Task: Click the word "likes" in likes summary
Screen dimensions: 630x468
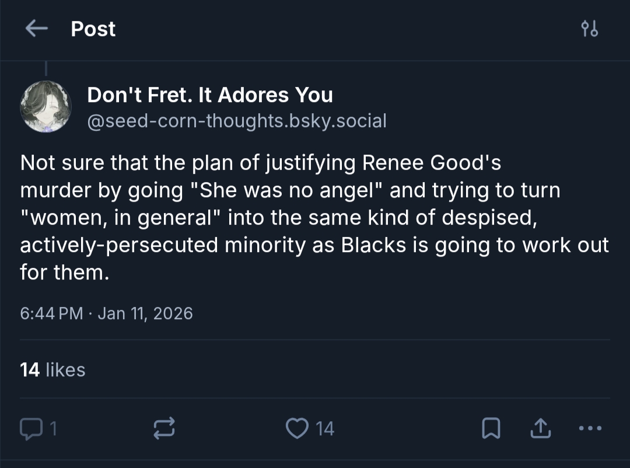Action: pyautogui.click(x=65, y=369)
